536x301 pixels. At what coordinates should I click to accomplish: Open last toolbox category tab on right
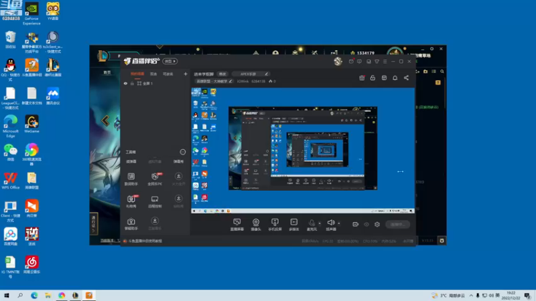[x=178, y=161]
